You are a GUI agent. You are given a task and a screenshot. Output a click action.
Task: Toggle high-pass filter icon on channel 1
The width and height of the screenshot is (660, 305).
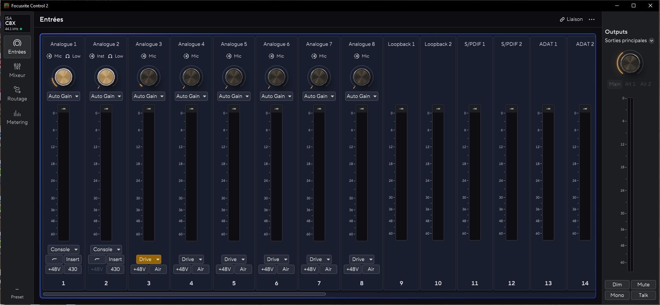(54, 259)
